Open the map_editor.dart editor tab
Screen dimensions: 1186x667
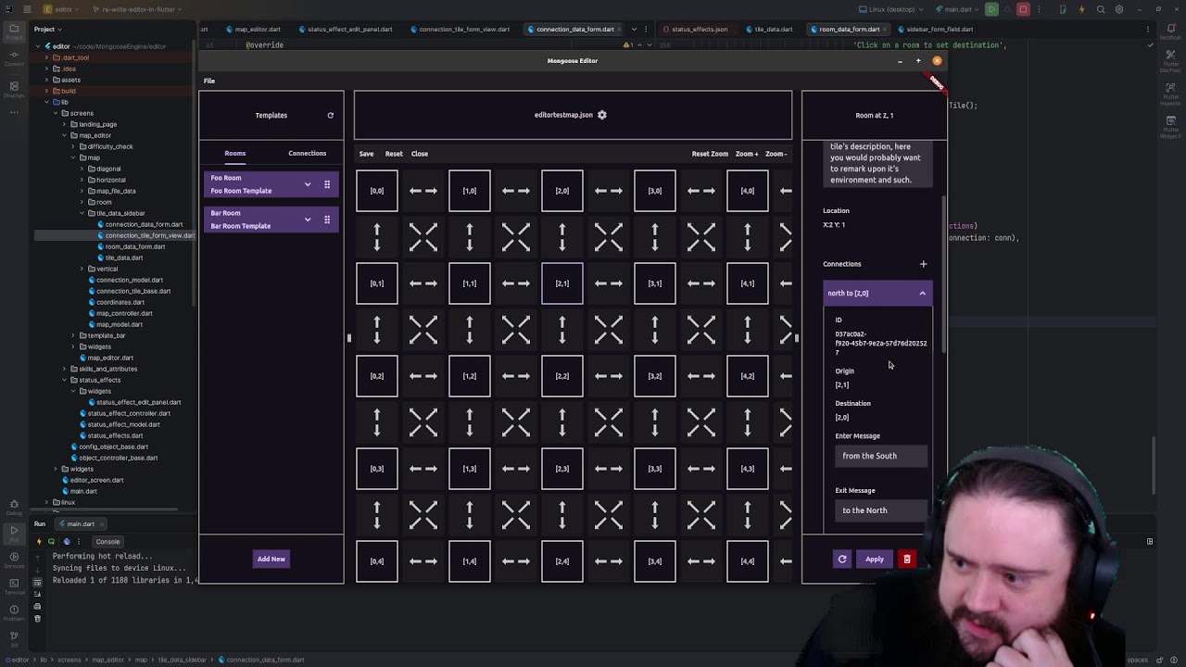[x=253, y=29]
